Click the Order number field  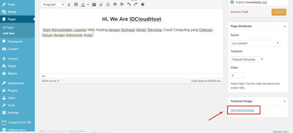click(238, 75)
